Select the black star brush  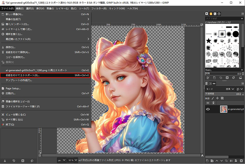[208, 41]
